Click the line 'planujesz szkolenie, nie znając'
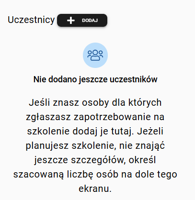The width and height of the screenshot is (195, 200). click(95, 146)
